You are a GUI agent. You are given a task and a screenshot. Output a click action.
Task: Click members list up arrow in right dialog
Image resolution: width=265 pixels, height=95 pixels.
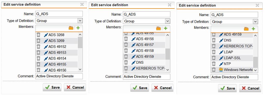255,36
